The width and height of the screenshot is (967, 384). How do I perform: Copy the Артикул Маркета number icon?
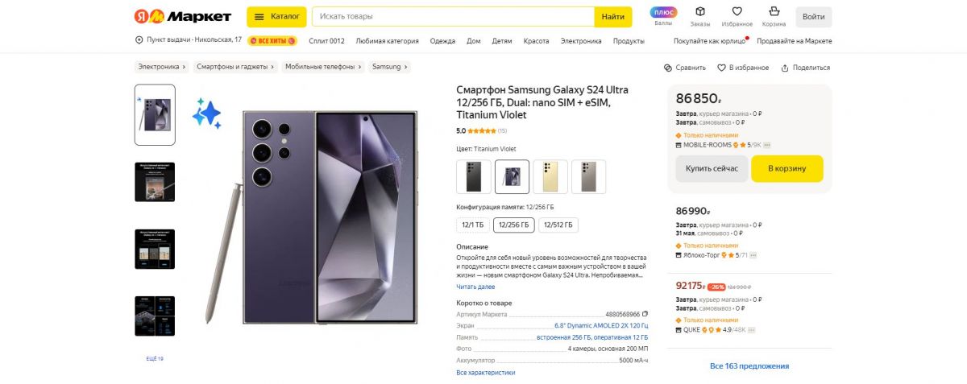coord(644,314)
